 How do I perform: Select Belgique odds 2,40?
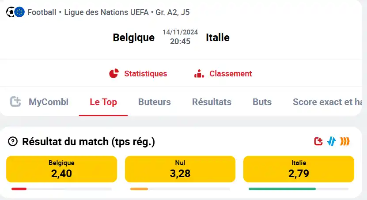click(x=61, y=169)
